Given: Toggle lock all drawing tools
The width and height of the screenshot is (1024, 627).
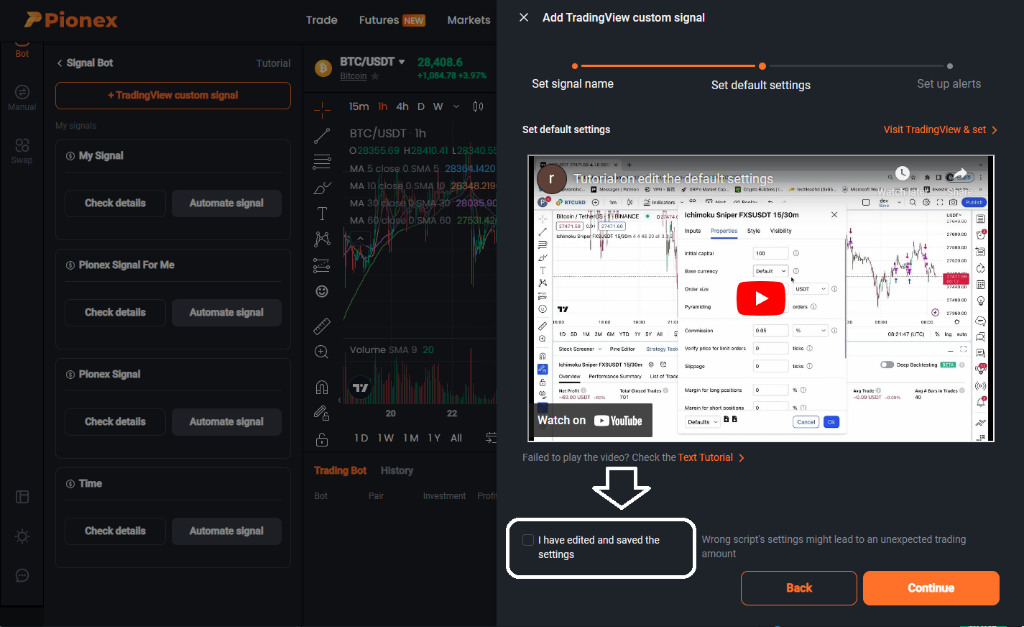Looking at the screenshot, I should click(322, 439).
